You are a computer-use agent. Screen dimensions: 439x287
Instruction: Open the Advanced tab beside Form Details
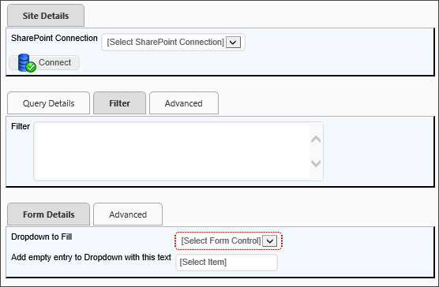[128, 214]
